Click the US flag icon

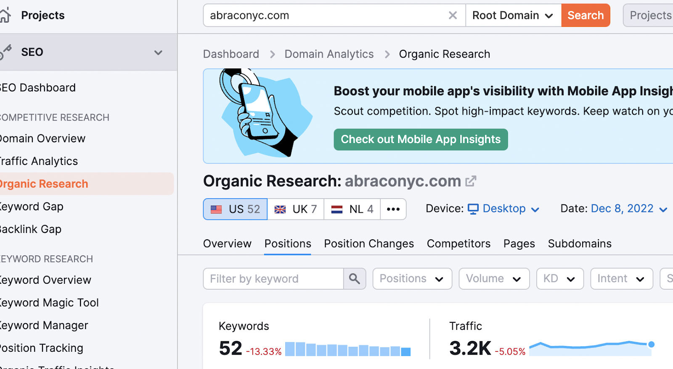tap(216, 209)
